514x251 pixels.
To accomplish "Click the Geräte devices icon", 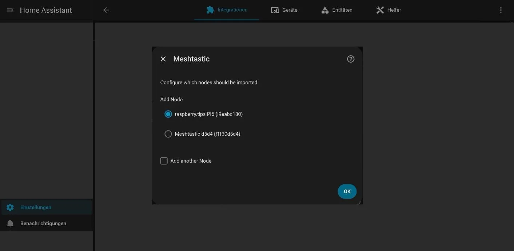I will point(275,10).
